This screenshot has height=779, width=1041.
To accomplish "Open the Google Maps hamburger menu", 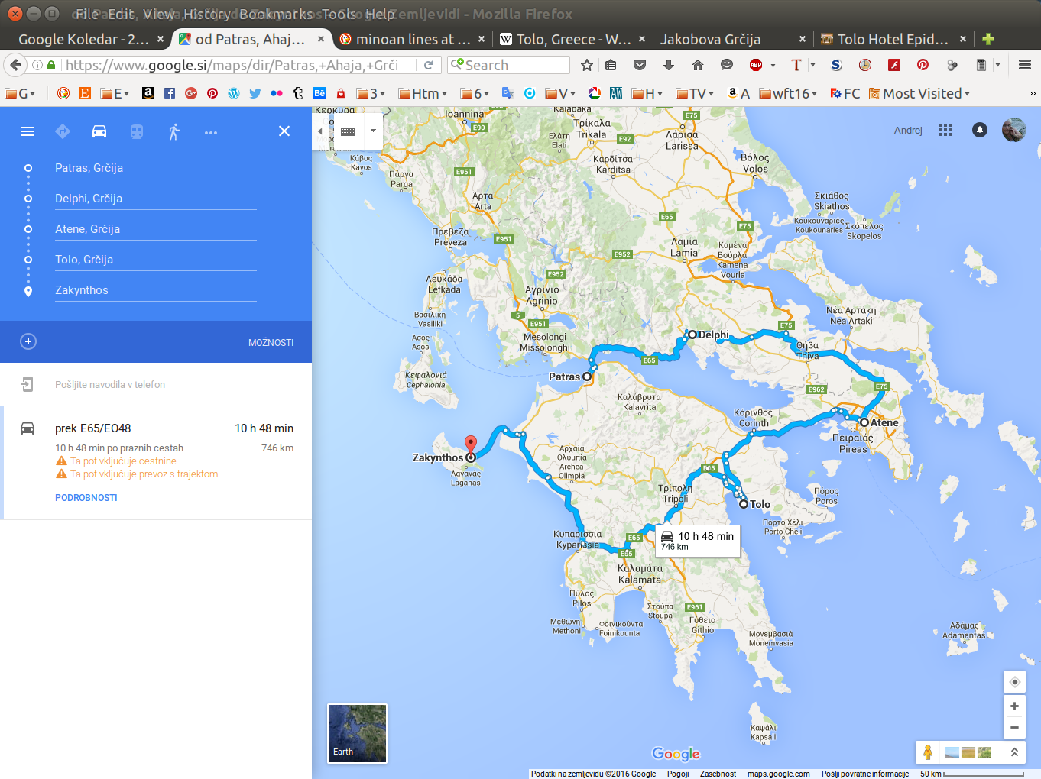I will (28, 131).
